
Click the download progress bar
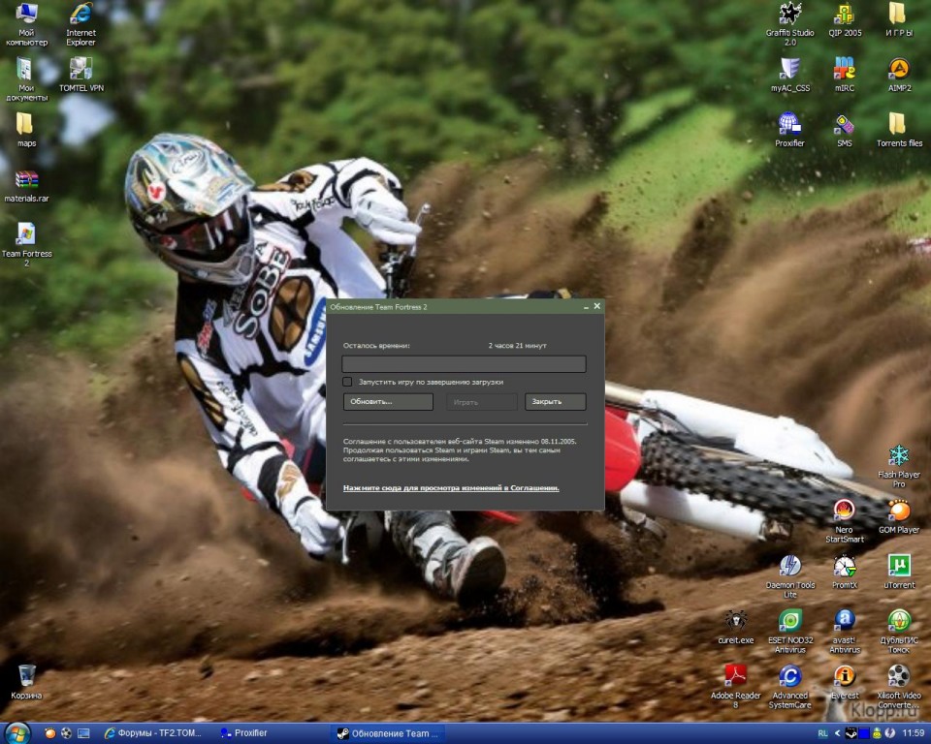(x=464, y=364)
